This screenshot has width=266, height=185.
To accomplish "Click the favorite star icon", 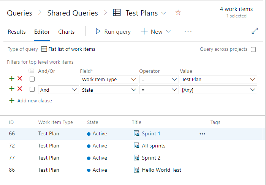I will coord(178,13).
